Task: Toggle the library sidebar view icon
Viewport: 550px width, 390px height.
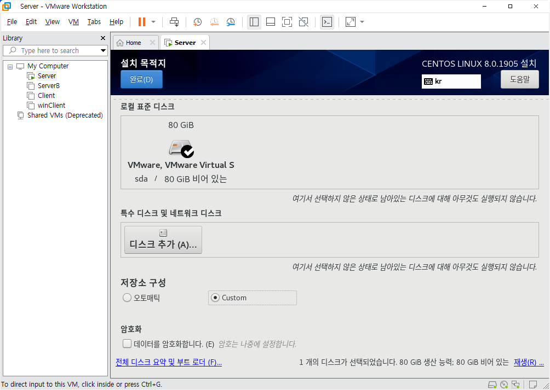Action: (254, 22)
